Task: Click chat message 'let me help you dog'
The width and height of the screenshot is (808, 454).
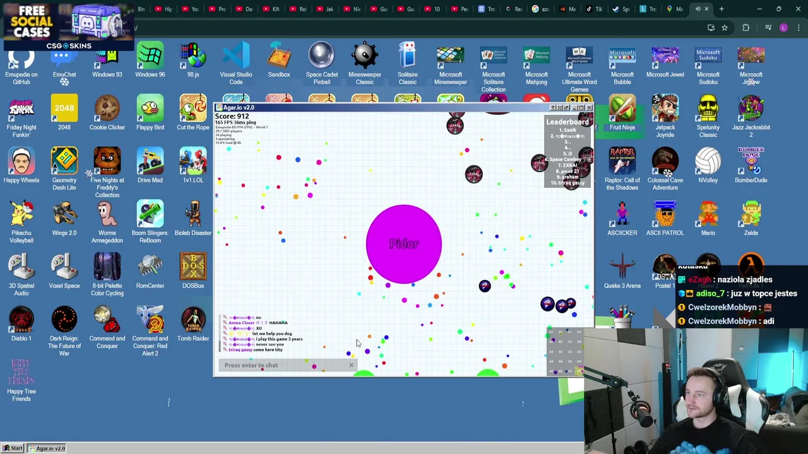Action: [272, 334]
